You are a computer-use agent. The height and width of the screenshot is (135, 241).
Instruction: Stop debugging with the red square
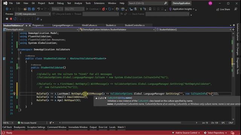(x=11, y=19)
